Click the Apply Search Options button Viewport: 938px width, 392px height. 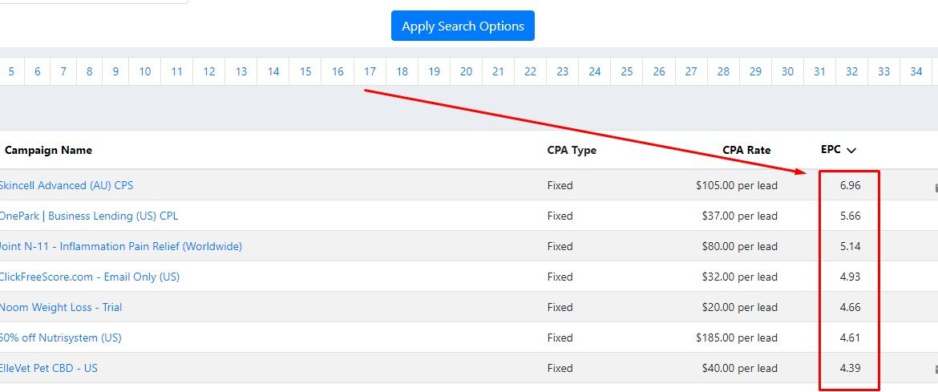(463, 26)
